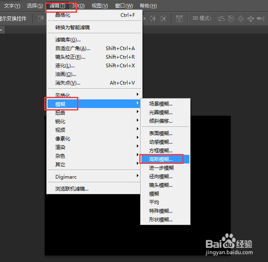Choose 转换为智能滤镜

coord(94,28)
